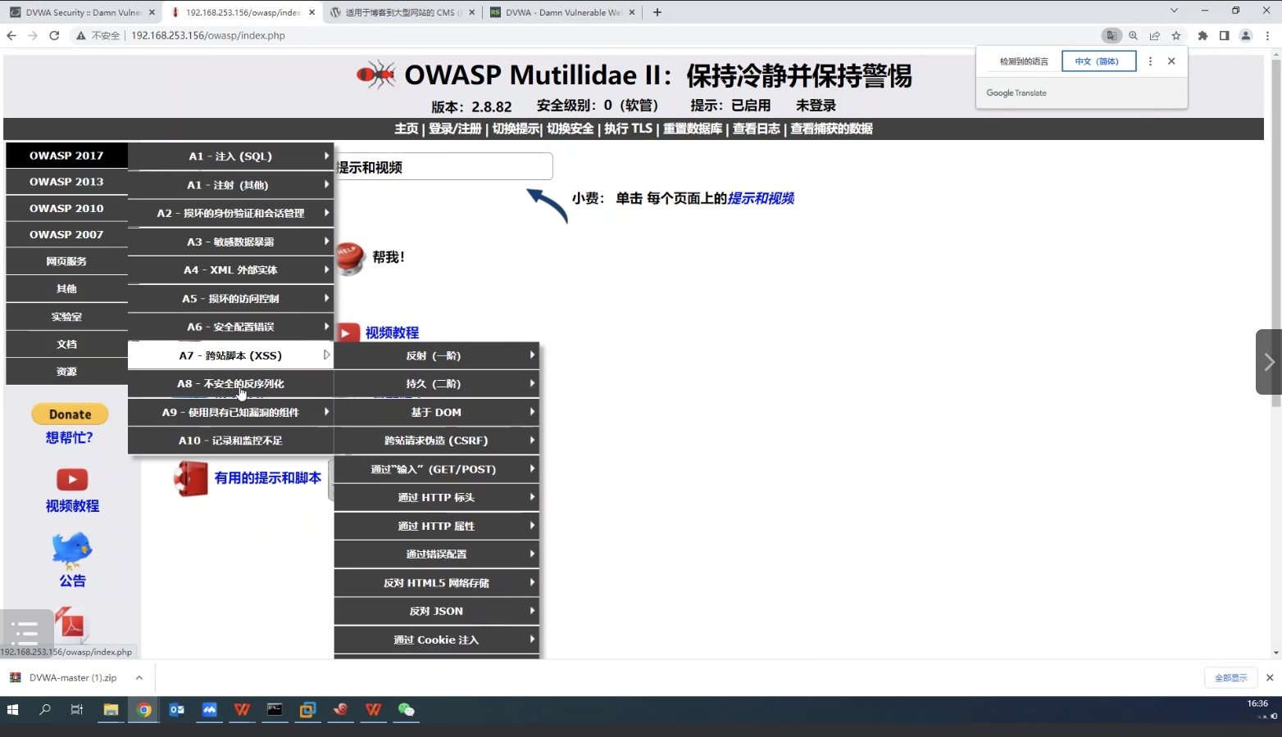Click the 全部显示 button in downloads bar
Image resolution: width=1282 pixels, height=737 pixels.
(1230, 678)
